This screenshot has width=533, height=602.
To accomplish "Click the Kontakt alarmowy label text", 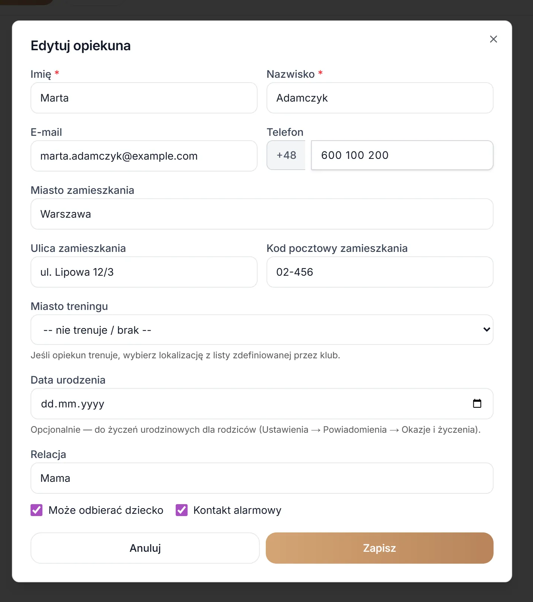I will coord(237,510).
